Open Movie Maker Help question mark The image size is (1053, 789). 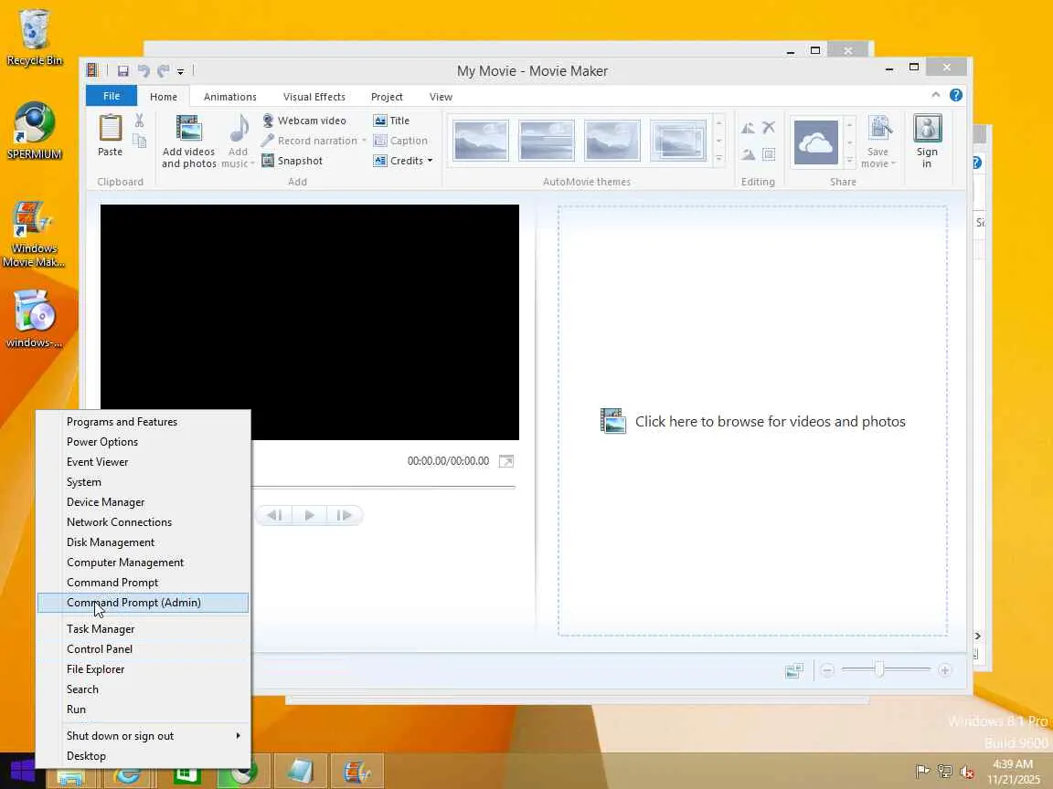(x=956, y=95)
